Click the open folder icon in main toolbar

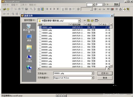(8, 9)
